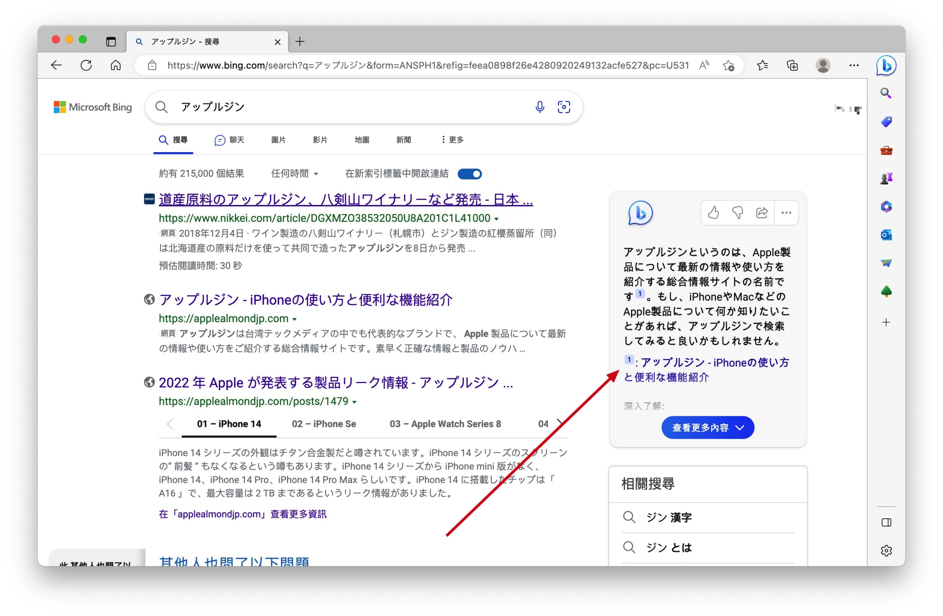Select 03 – Apple Watch Series 8 tab
The width and height of the screenshot is (943, 616).
point(445,424)
